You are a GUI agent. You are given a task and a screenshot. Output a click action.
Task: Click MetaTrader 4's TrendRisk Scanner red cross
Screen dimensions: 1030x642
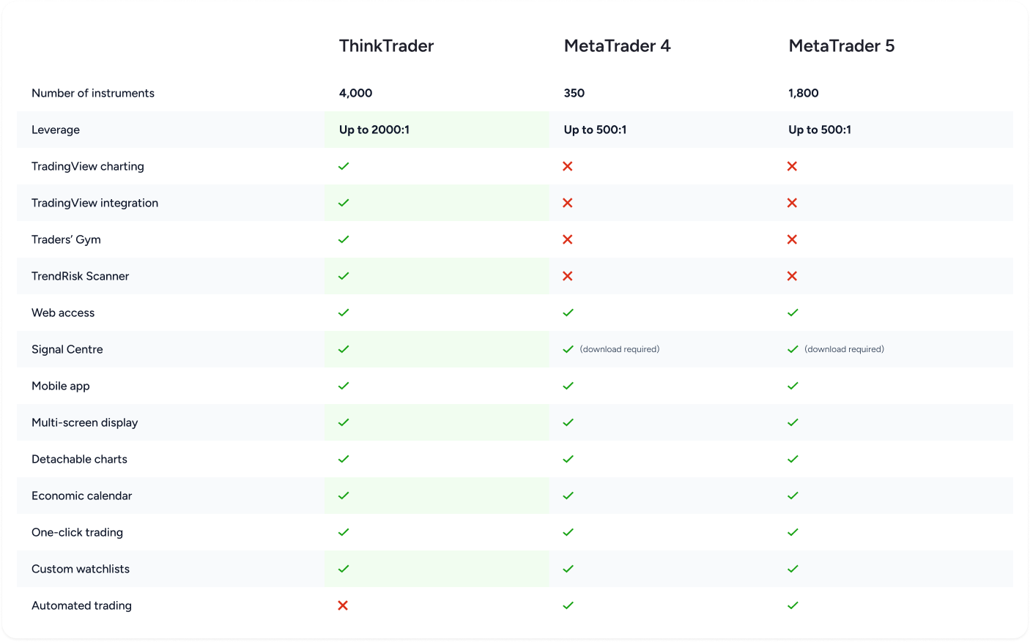coord(568,276)
